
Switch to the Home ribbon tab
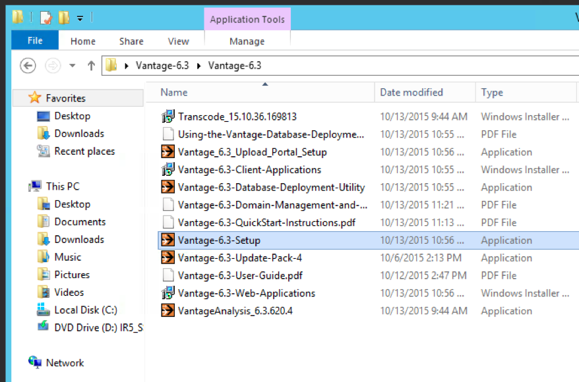coord(83,41)
